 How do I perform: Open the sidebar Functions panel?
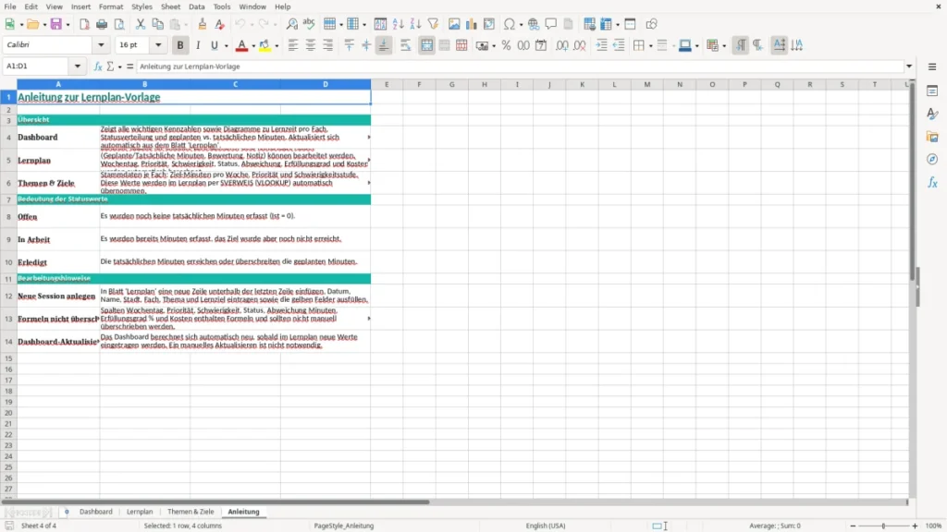tap(932, 183)
